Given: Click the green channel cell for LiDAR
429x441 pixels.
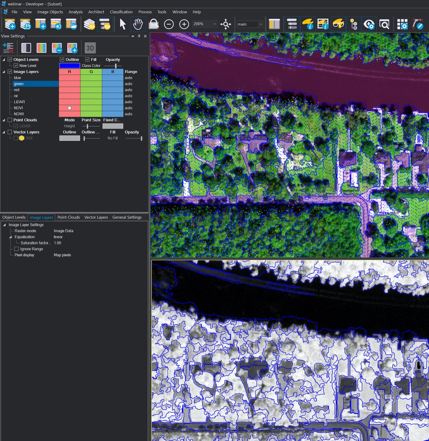Looking at the screenshot, I should (x=91, y=102).
